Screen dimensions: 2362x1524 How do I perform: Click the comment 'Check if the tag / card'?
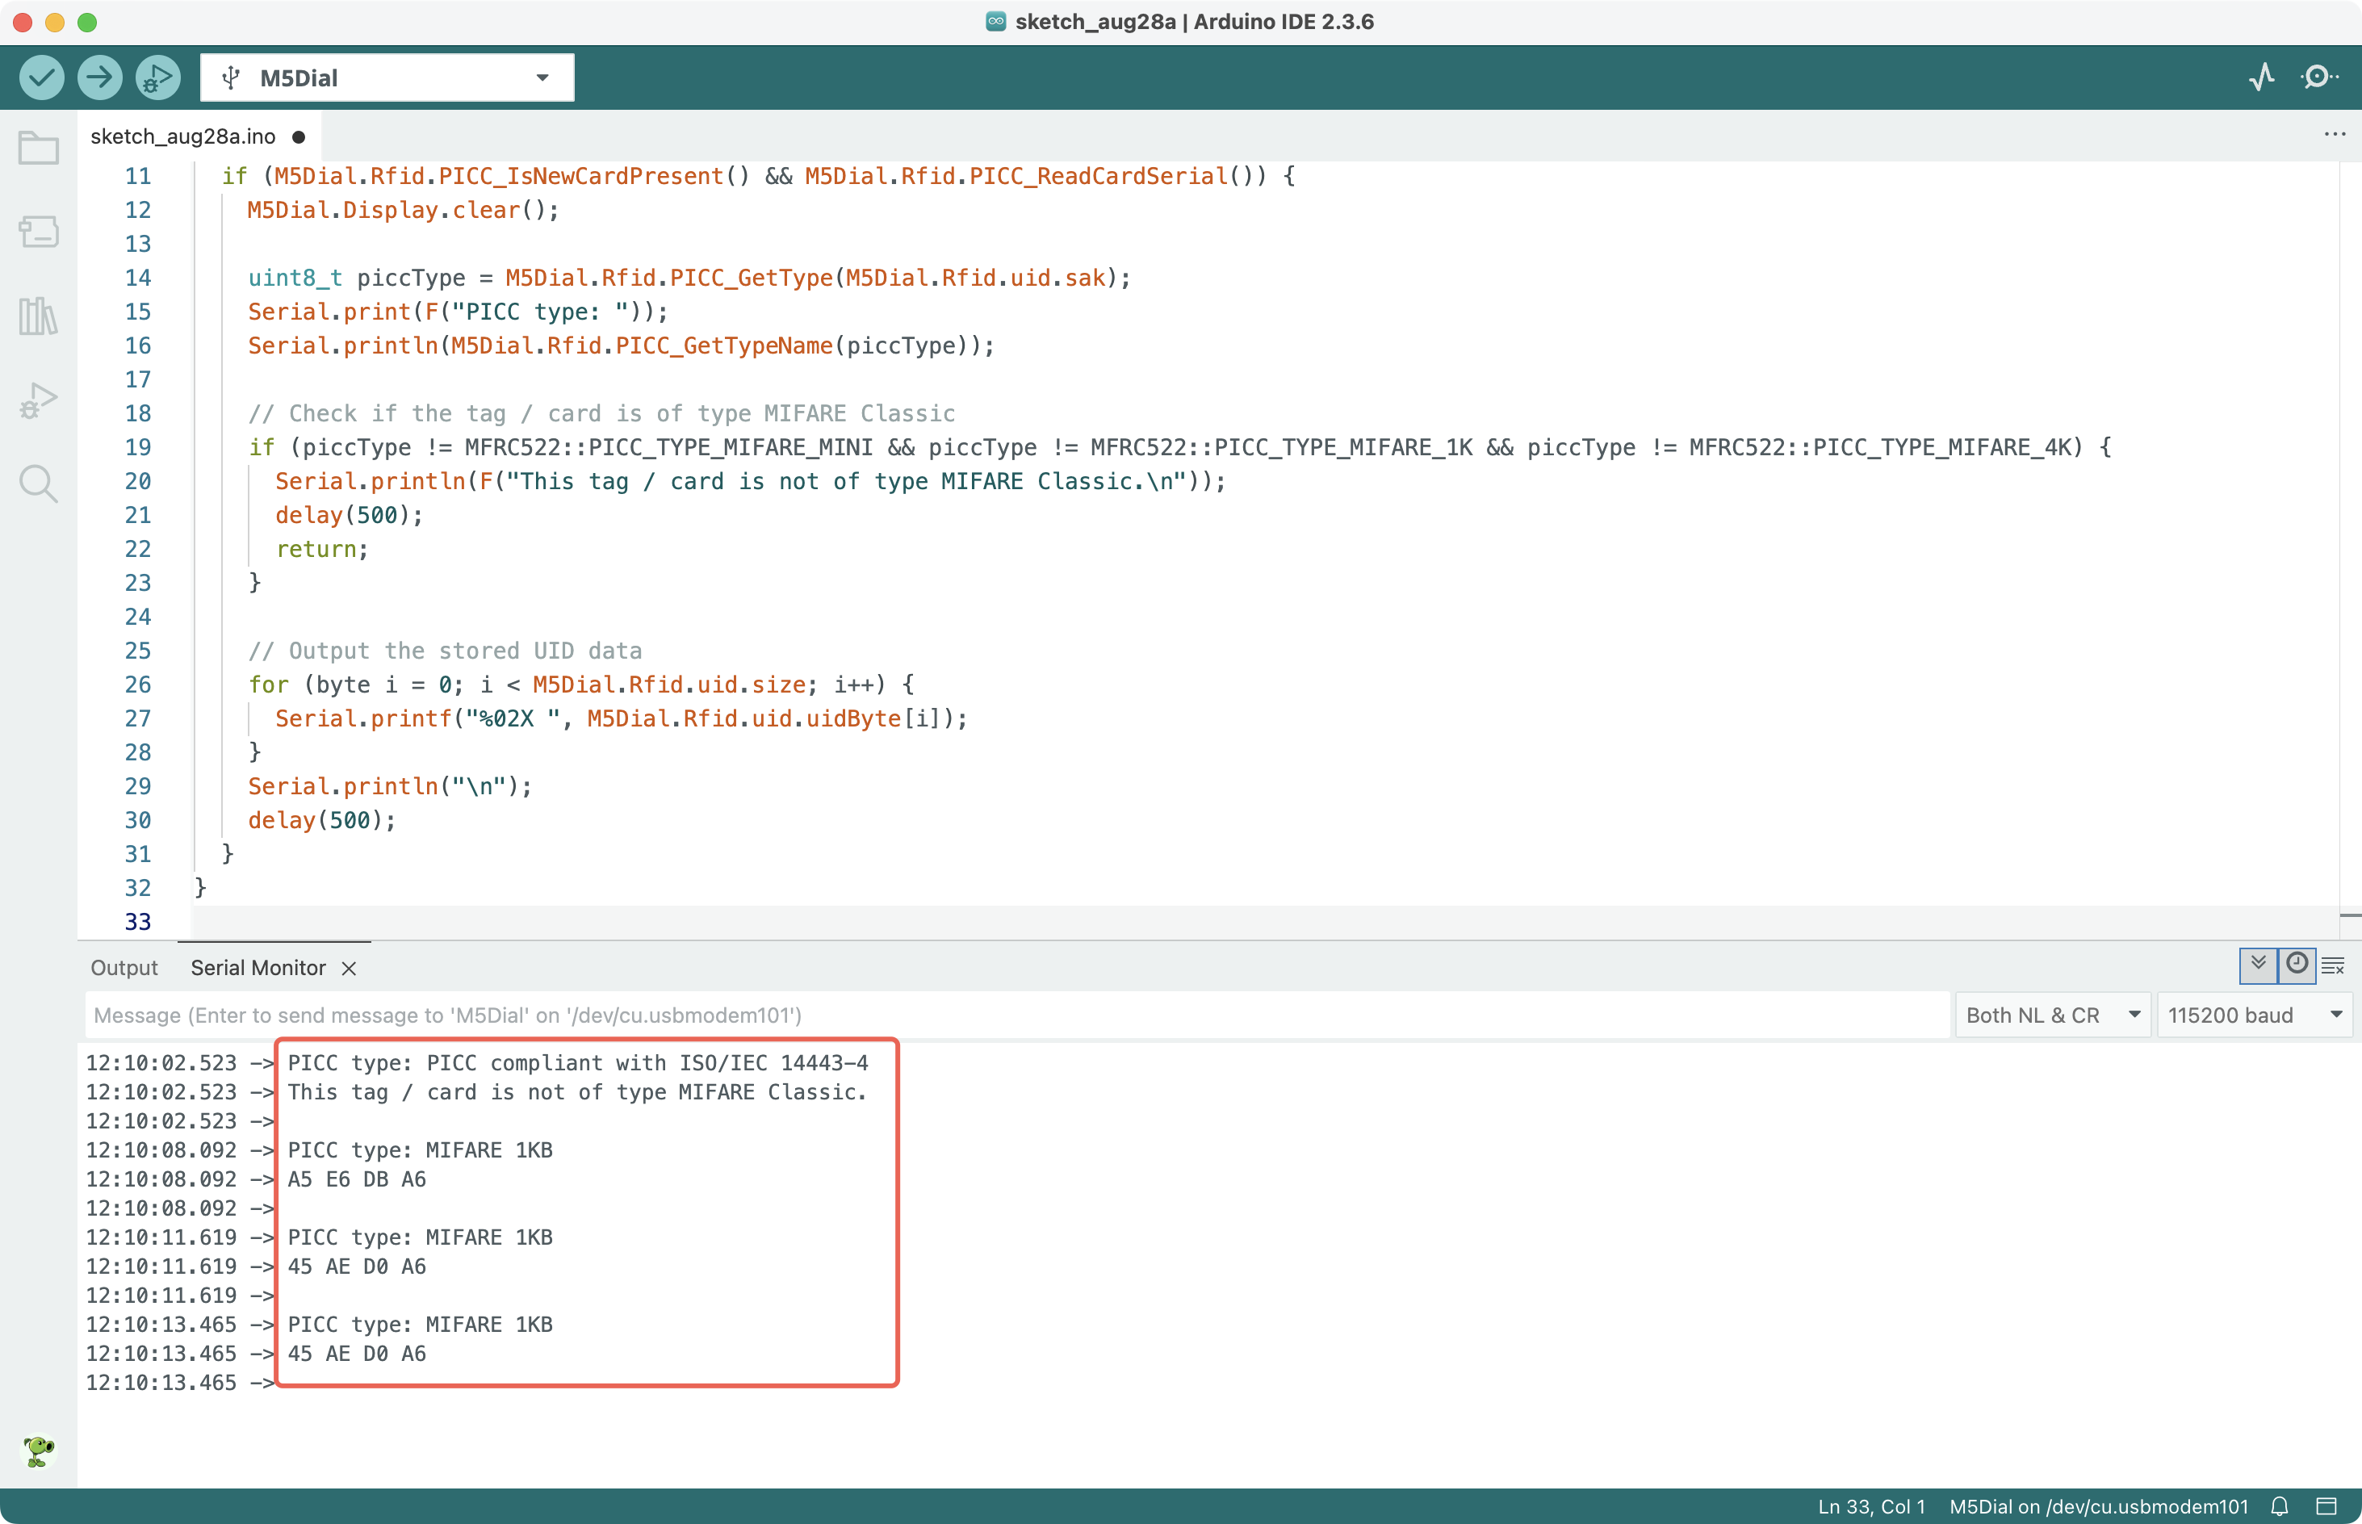[x=601, y=413]
